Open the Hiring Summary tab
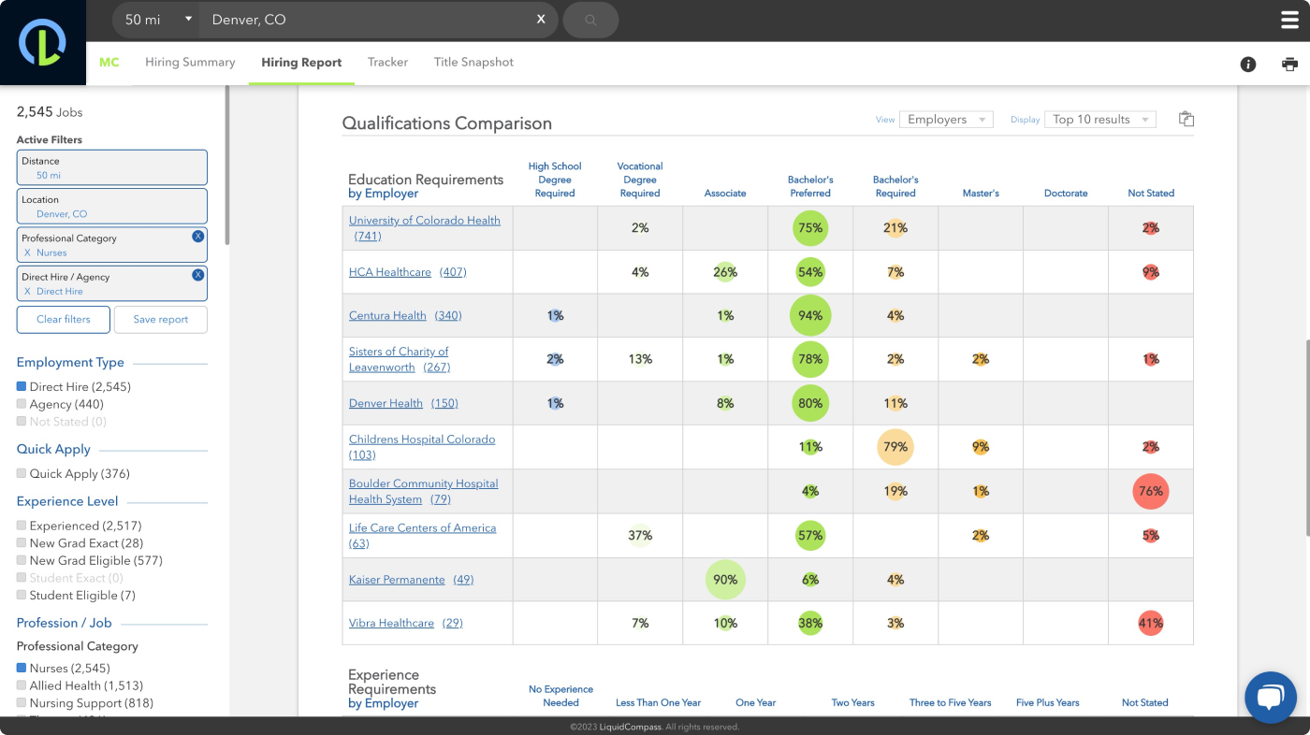 (x=190, y=63)
